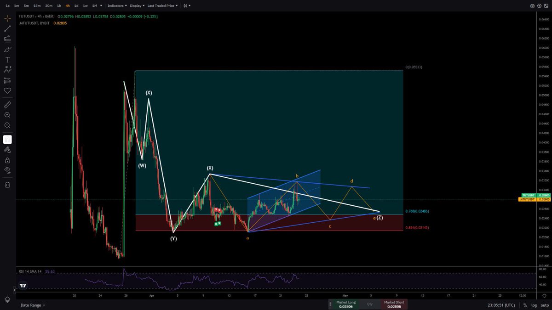This screenshot has width=552, height=310.
Task: Click the RSI value 55.63
Action: [50, 271]
